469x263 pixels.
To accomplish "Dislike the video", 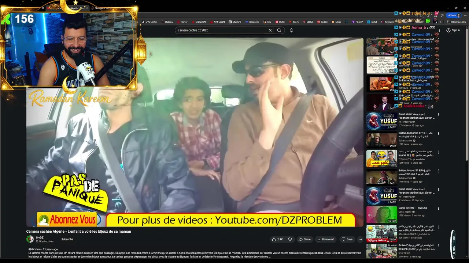I will coord(290,239).
